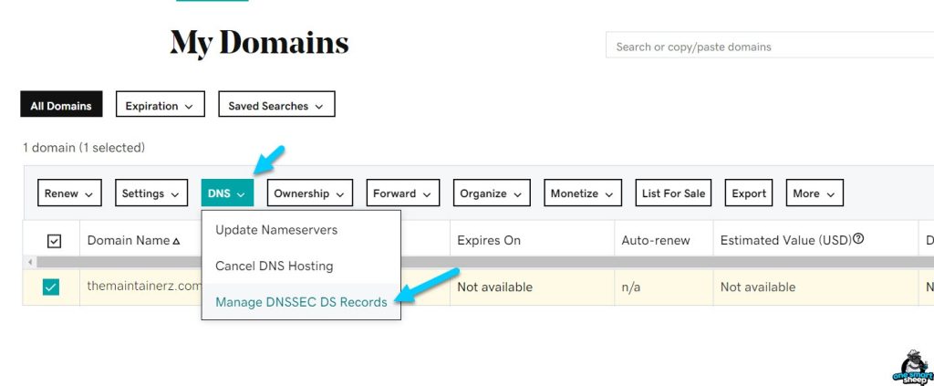Uncheck the themaintainerz.com row checkbox
This screenshot has height=386, width=934.
click(51, 287)
